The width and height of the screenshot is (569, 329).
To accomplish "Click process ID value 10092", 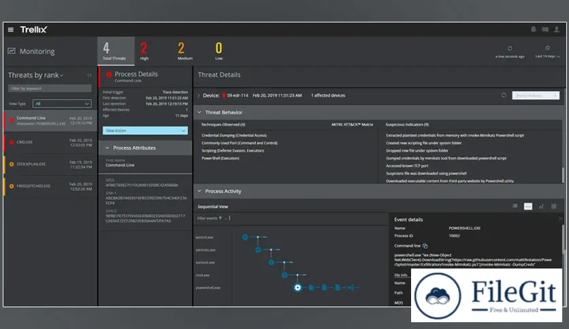I will 455,236.
